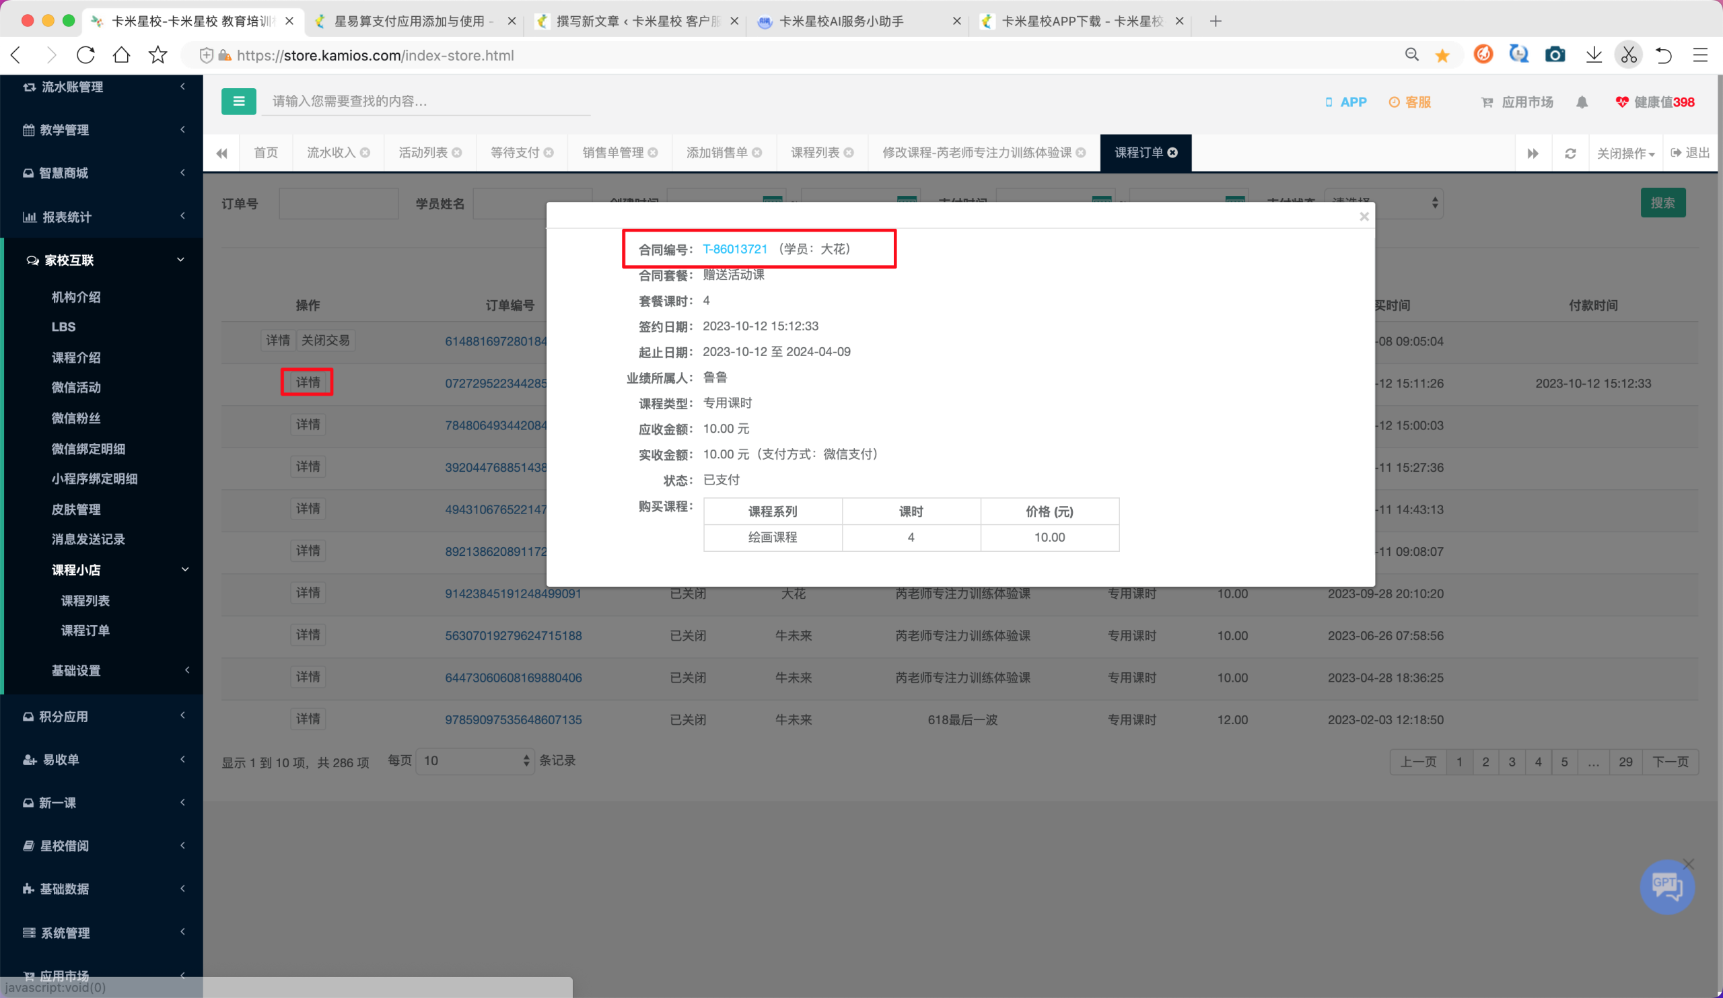Screen dimensions: 1723x998
Task: Close the 流水收入 tab with its x
Action: point(365,153)
